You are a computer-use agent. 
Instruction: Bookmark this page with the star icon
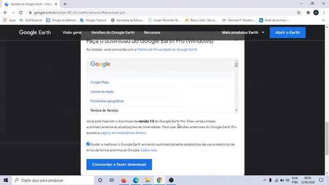[x=299, y=12]
